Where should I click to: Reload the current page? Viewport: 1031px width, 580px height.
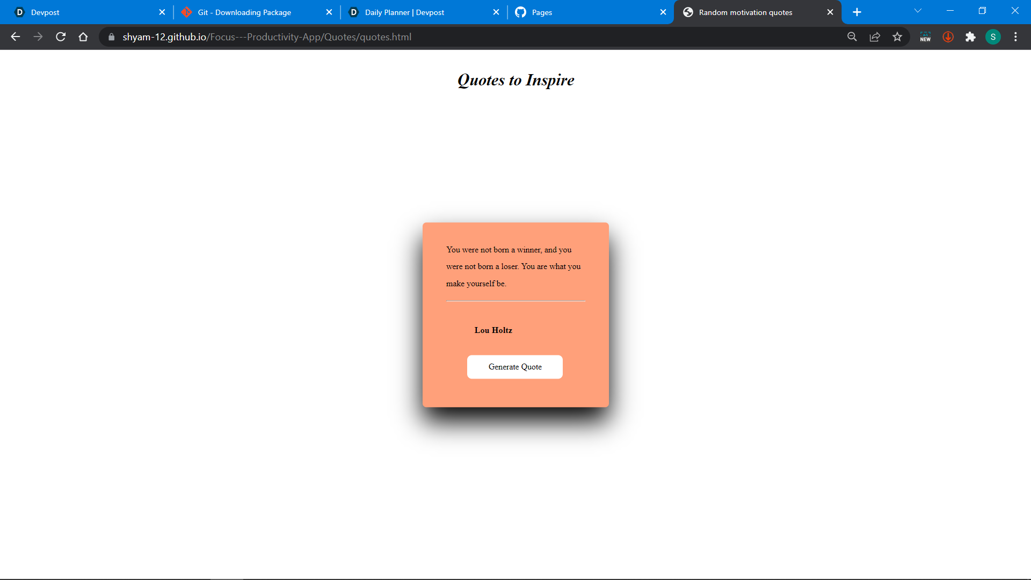coord(61,37)
